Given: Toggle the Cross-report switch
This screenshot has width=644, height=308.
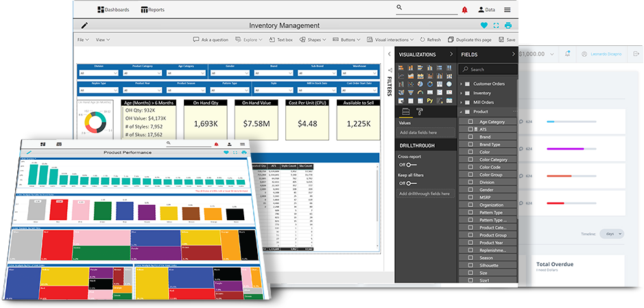Looking at the screenshot, I should tap(411, 165).
